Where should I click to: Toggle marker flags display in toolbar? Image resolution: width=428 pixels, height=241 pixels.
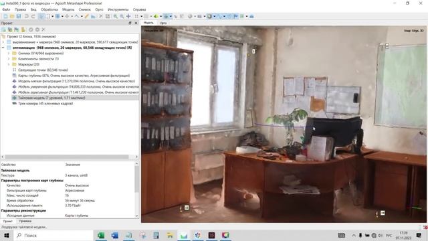pyautogui.click(x=236, y=16)
